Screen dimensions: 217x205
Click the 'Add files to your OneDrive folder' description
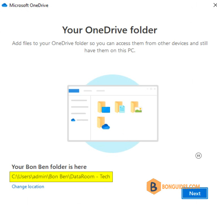tap(110, 47)
